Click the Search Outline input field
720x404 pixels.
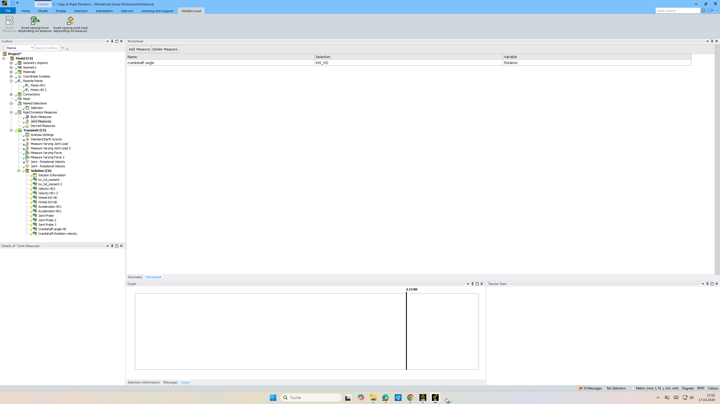[x=47, y=48]
